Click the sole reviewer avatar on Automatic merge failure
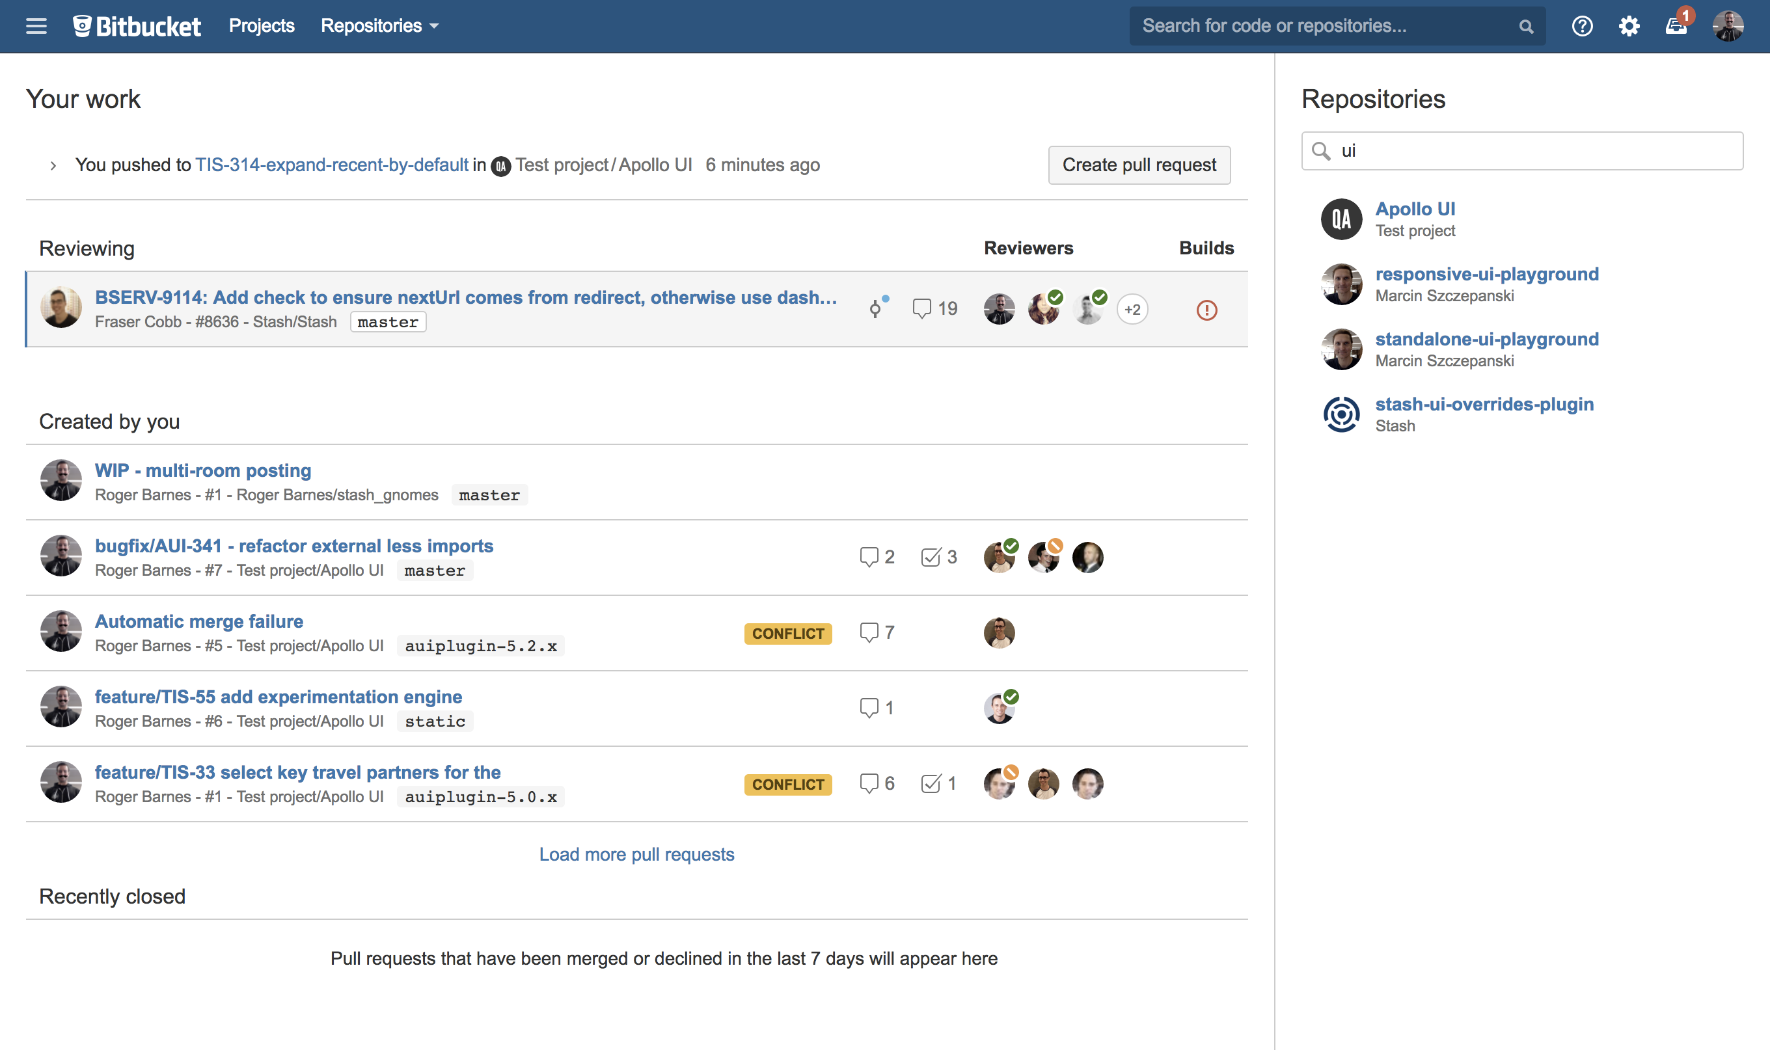1770x1050 pixels. [x=999, y=632]
